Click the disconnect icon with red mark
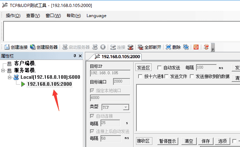 click(x=130, y=47)
